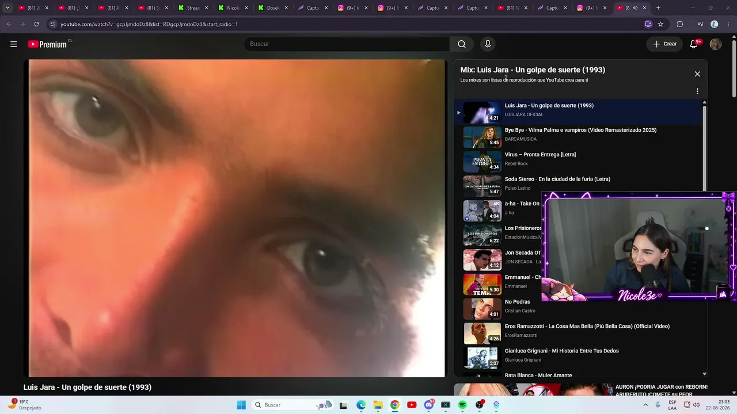Open the Mix playlist options menu

coord(697,91)
